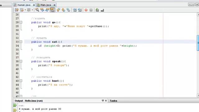Click output line ending with 30
This screenshot has width=199, height=112.
40,109
